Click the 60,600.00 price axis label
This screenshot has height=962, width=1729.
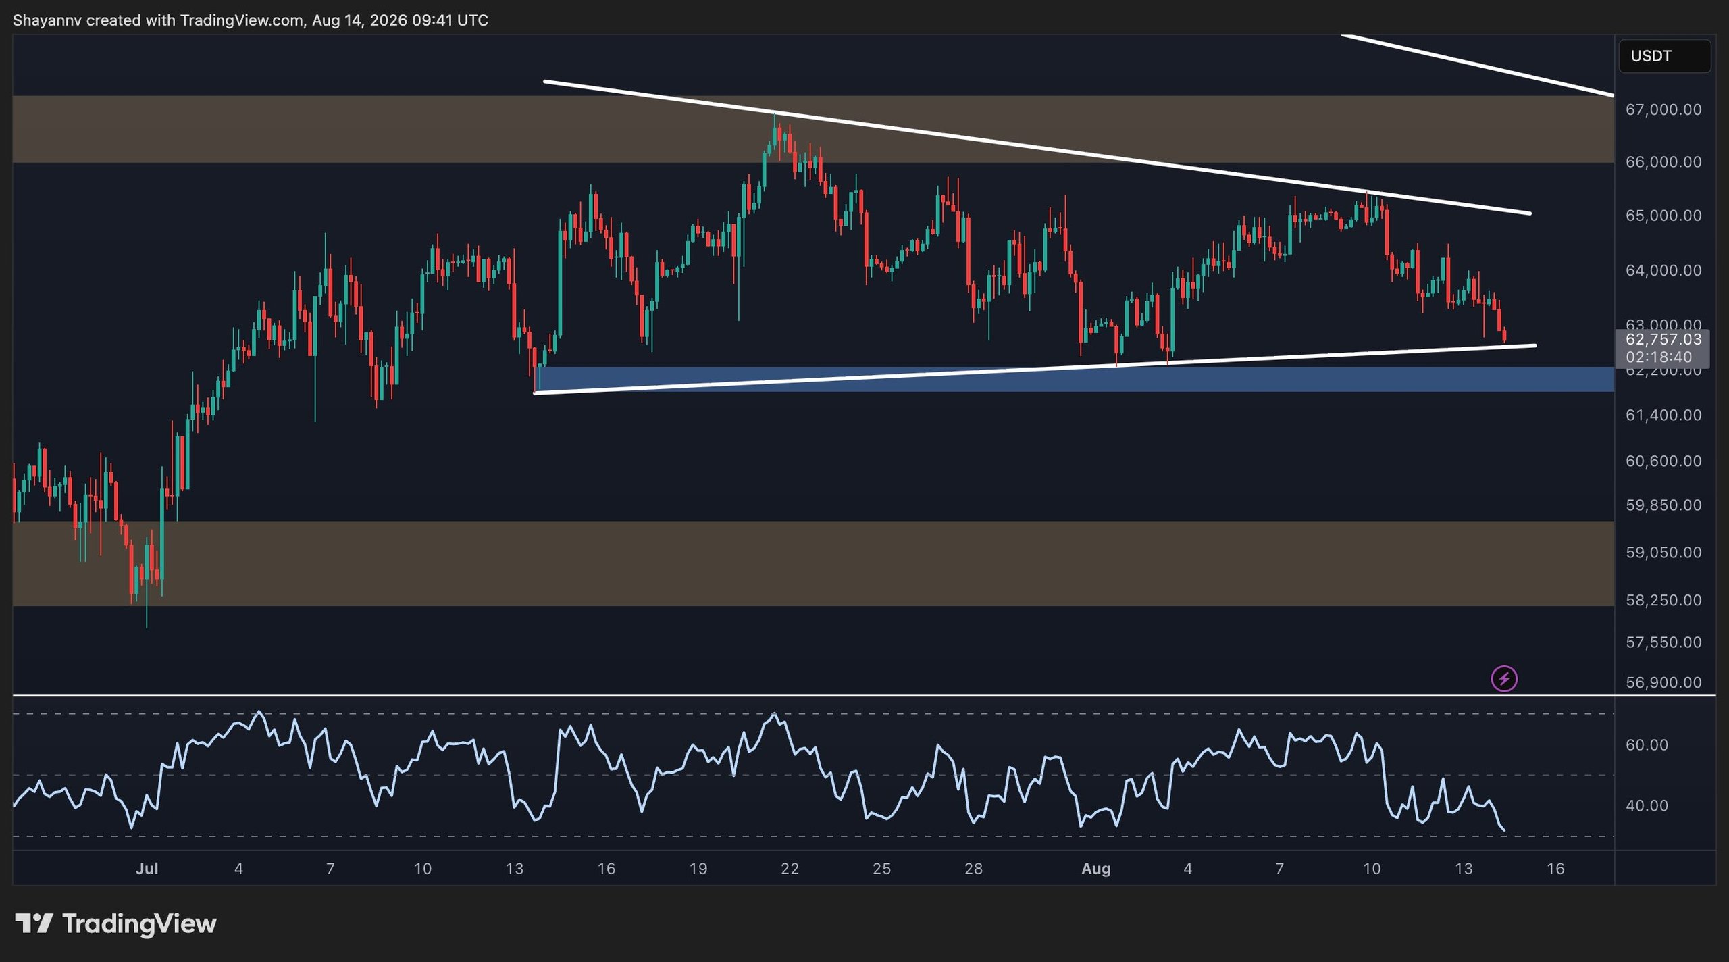coord(1663,461)
